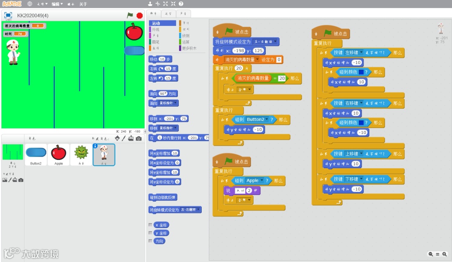Open rotation style dropdown in palette block
This screenshot has height=262, width=452.
[198, 210]
